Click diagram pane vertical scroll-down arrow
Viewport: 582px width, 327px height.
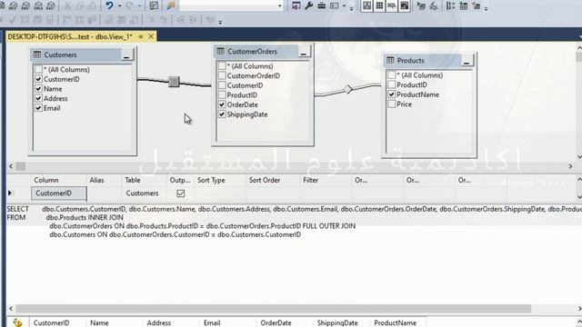[579, 157]
